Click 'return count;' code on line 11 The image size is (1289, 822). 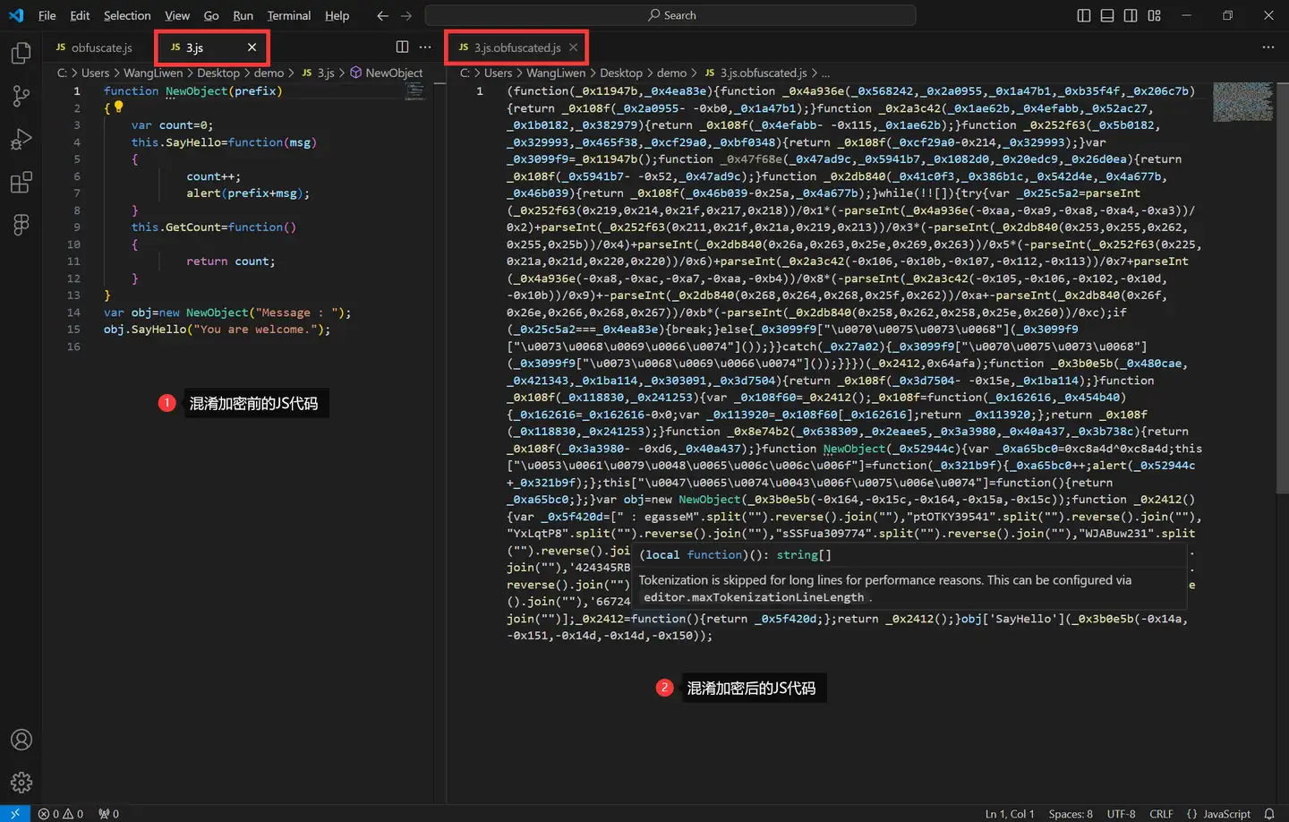click(x=230, y=261)
